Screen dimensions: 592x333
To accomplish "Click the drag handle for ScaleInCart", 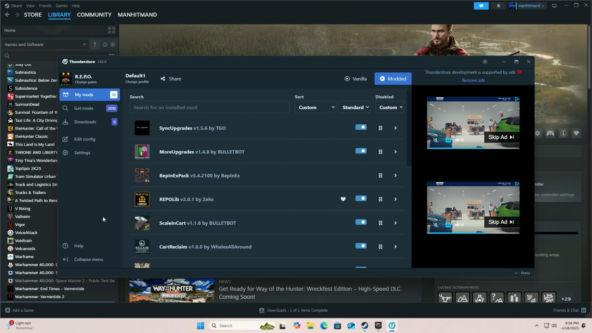I will click(380, 223).
